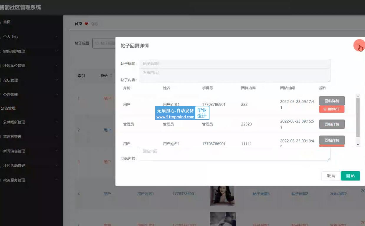Expand 论坛管理 menu chevron
The width and height of the screenshot is (365, 226).
57,80
